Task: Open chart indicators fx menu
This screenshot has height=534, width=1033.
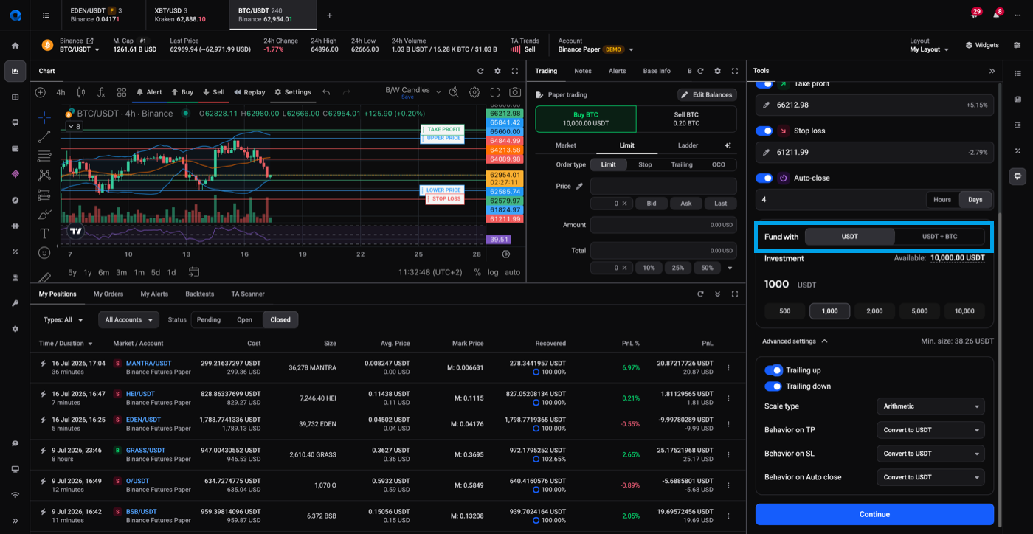Action: click(101, 92)
